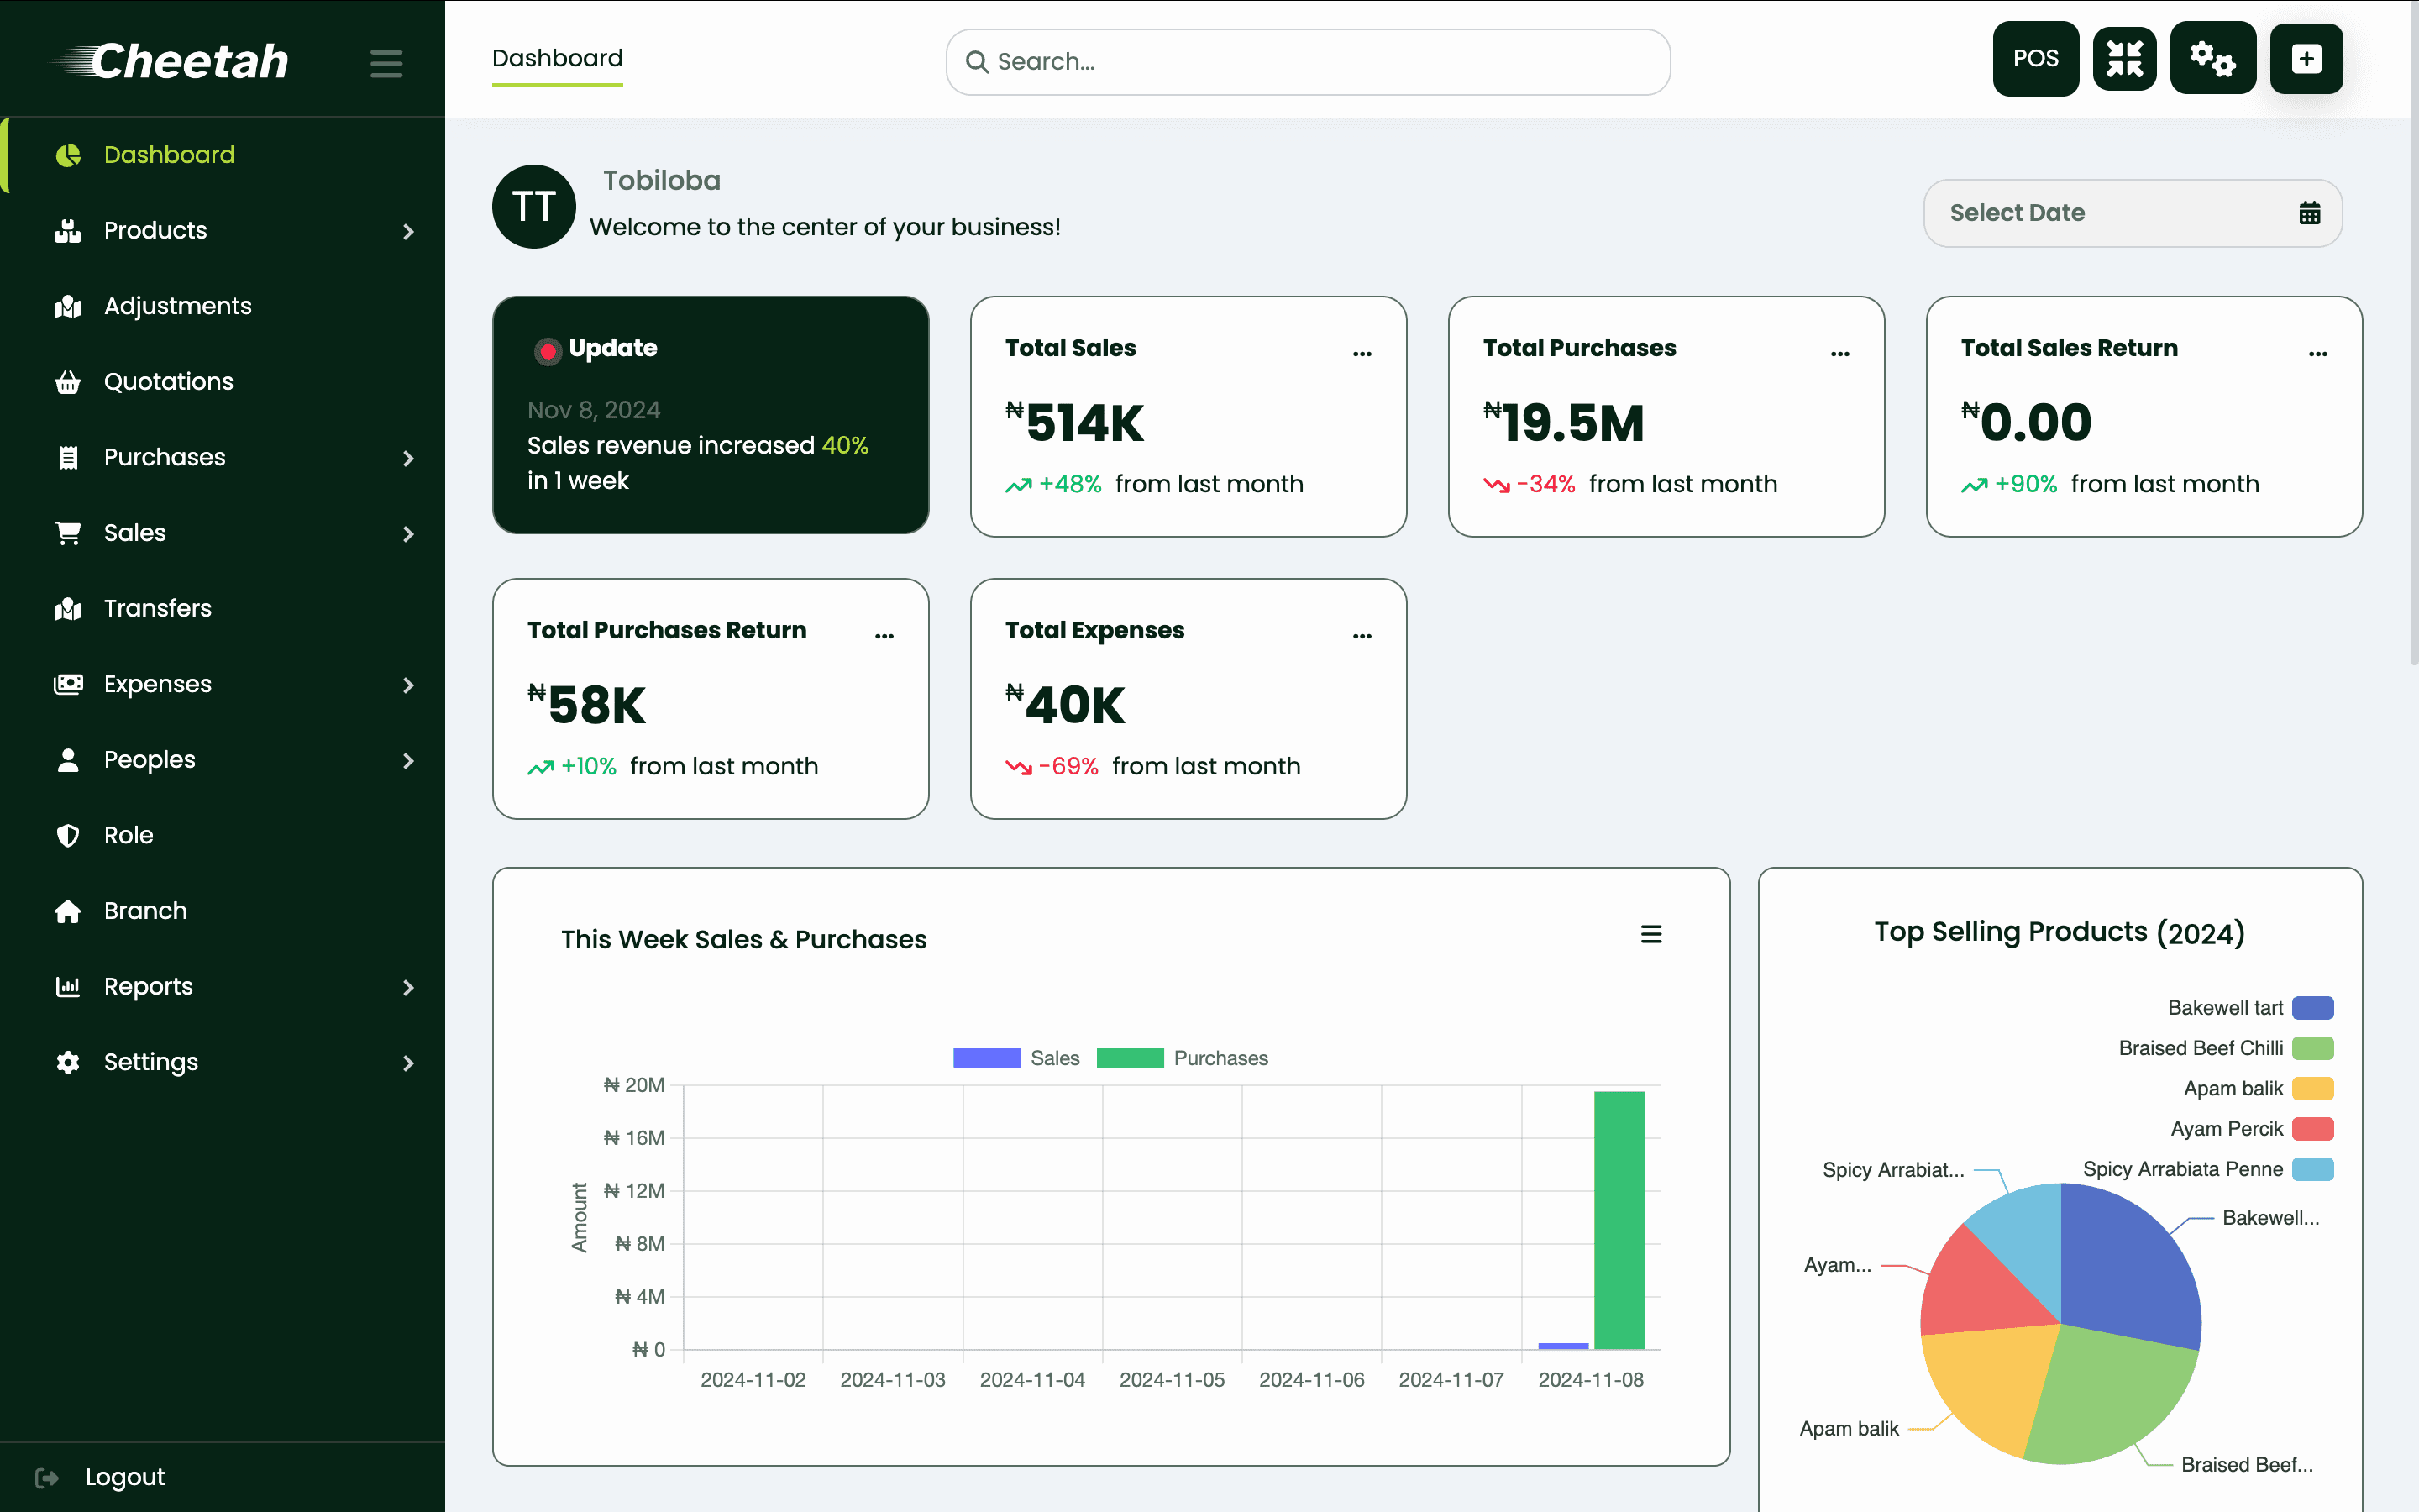Select the Branch icon in sidebar

tap(67, 911)
